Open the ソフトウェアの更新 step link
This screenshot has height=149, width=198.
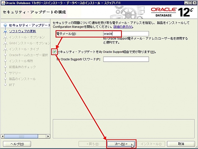(23, 31)
